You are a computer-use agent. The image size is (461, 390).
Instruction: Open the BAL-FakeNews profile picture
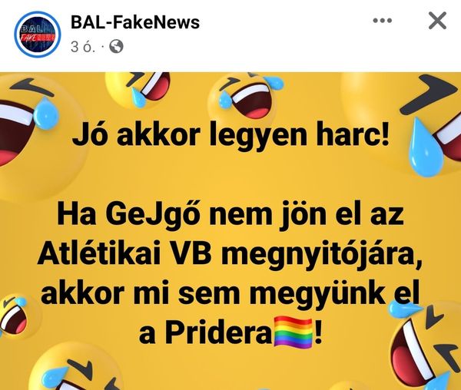pos(38,35)
